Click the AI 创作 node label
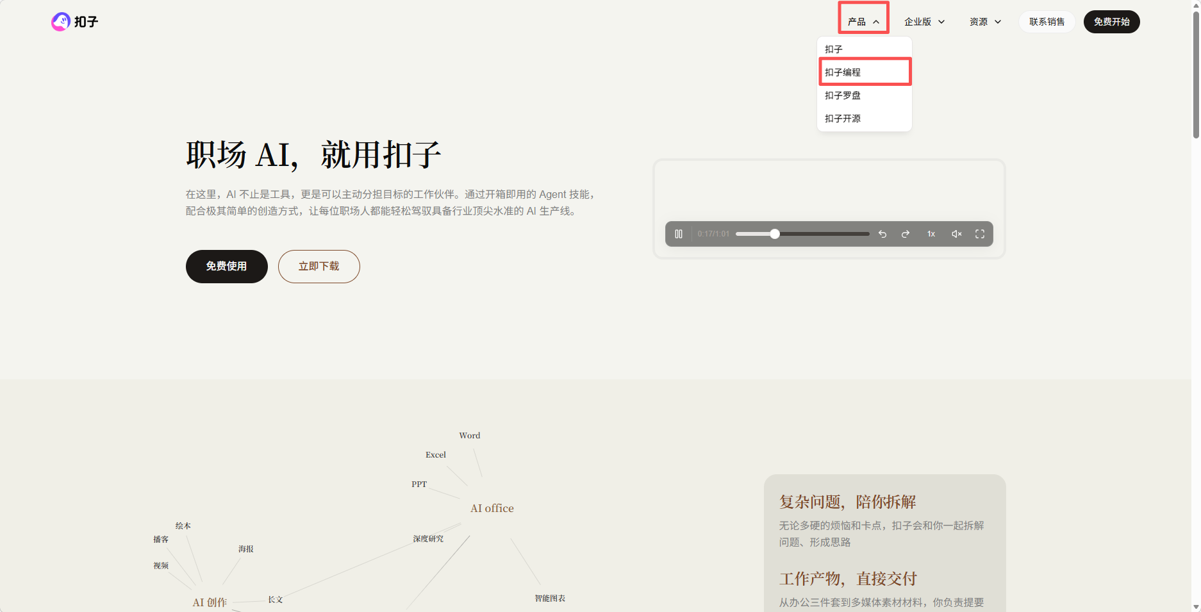 (x=210, y=602)
